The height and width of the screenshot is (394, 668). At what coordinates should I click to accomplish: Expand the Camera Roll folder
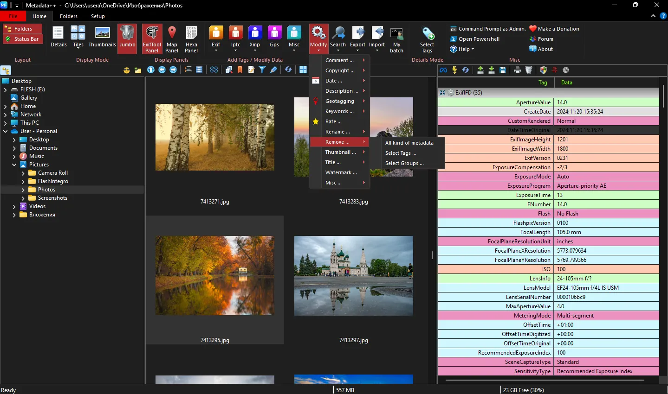(x=23, y=173)
